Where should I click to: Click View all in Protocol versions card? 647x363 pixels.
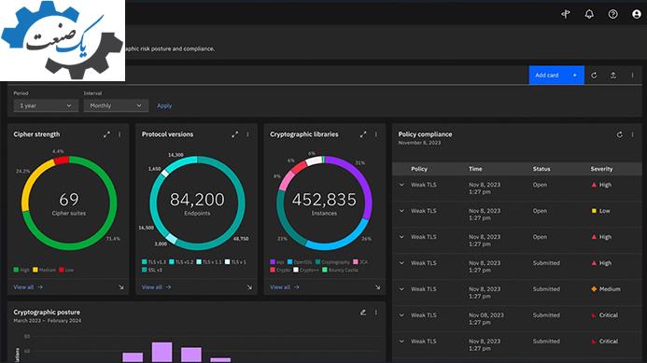tap(156, 287)
